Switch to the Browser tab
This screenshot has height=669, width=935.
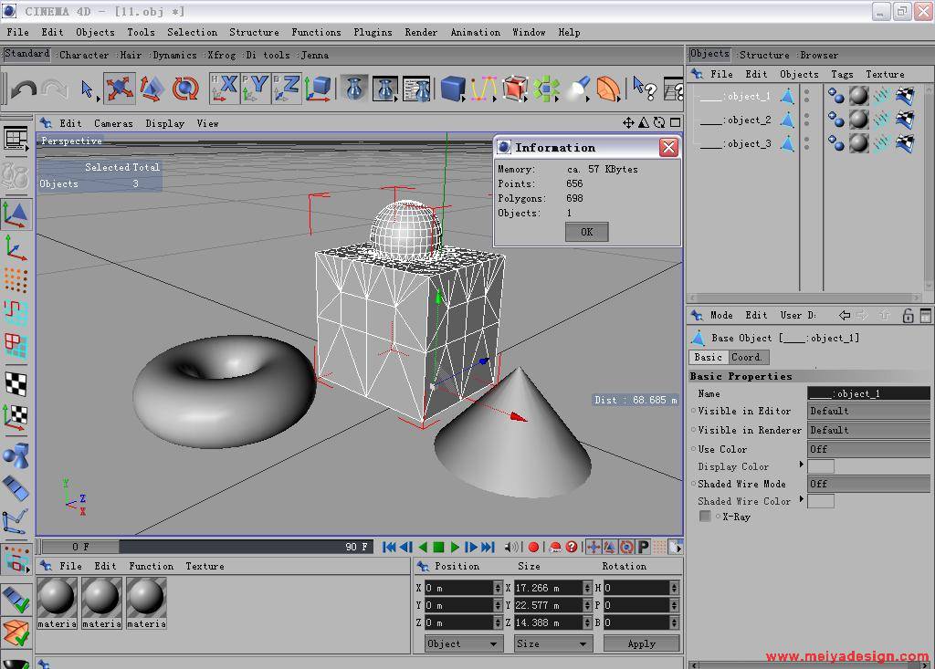point(819,55)
